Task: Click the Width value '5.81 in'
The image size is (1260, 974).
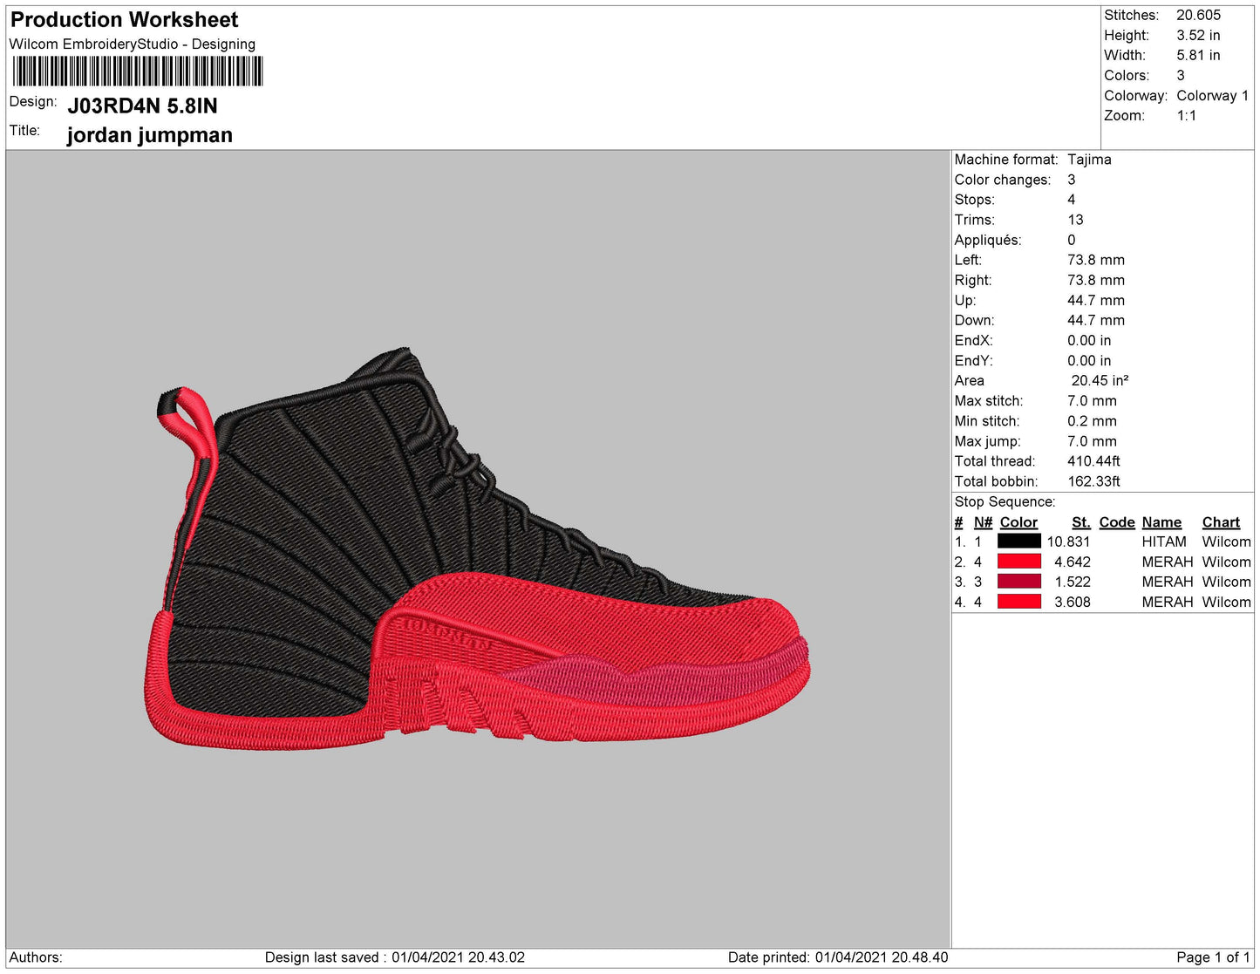Action: click(1198, 55)
